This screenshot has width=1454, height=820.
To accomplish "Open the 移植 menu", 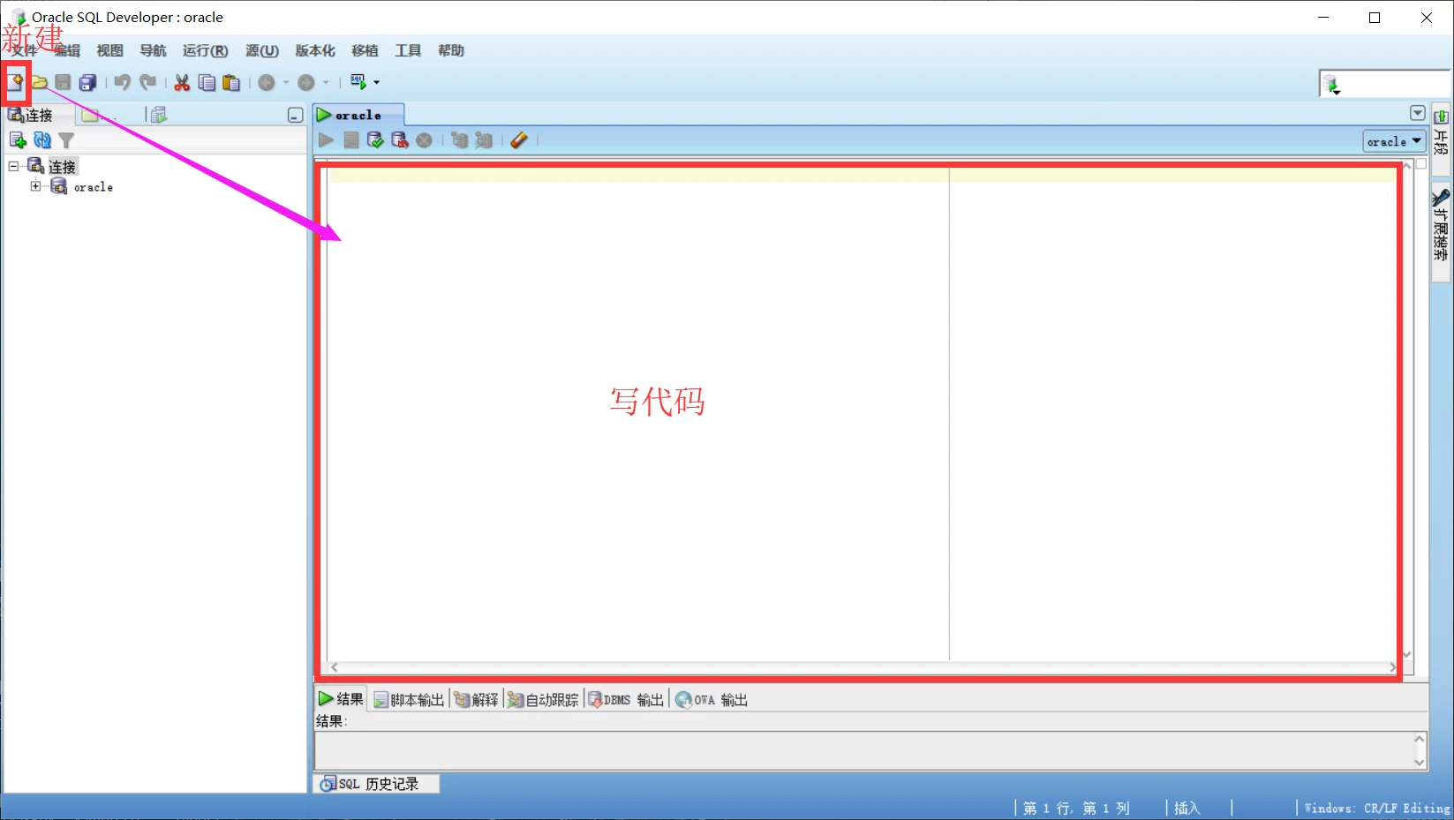I will pyautogui.click(x=365, y=50).
